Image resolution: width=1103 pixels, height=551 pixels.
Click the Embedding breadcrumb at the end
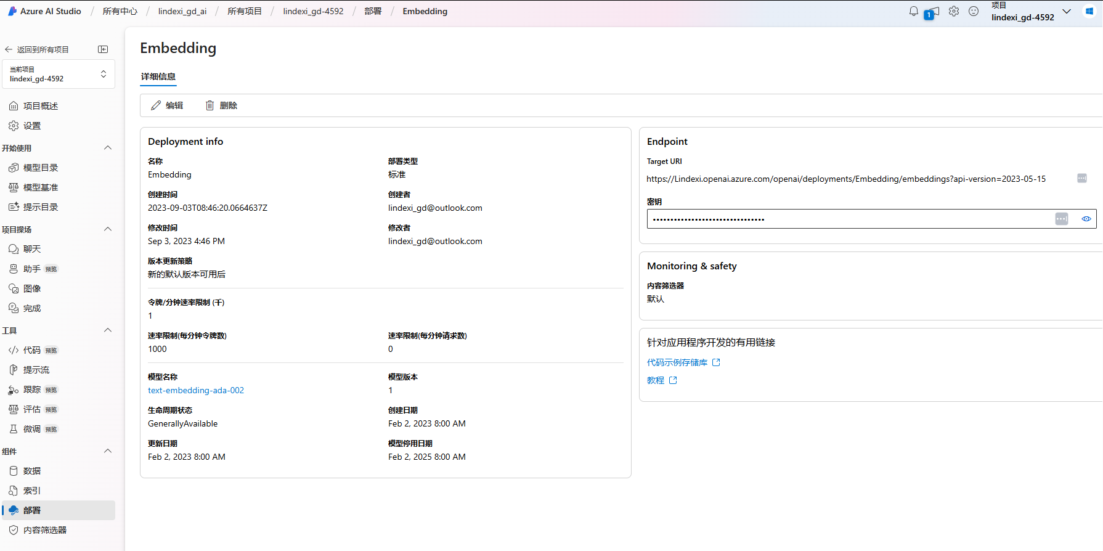[x=425, y=11]
